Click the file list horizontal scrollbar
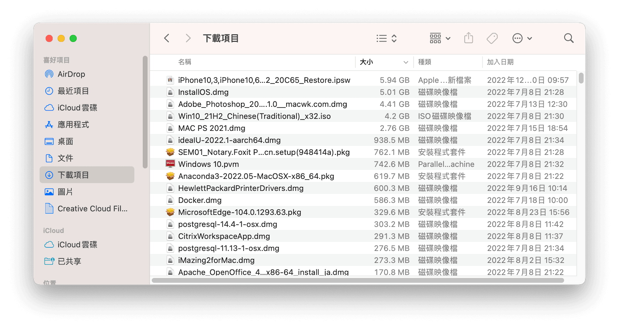The image size is (619, 329). pos(358,280)
